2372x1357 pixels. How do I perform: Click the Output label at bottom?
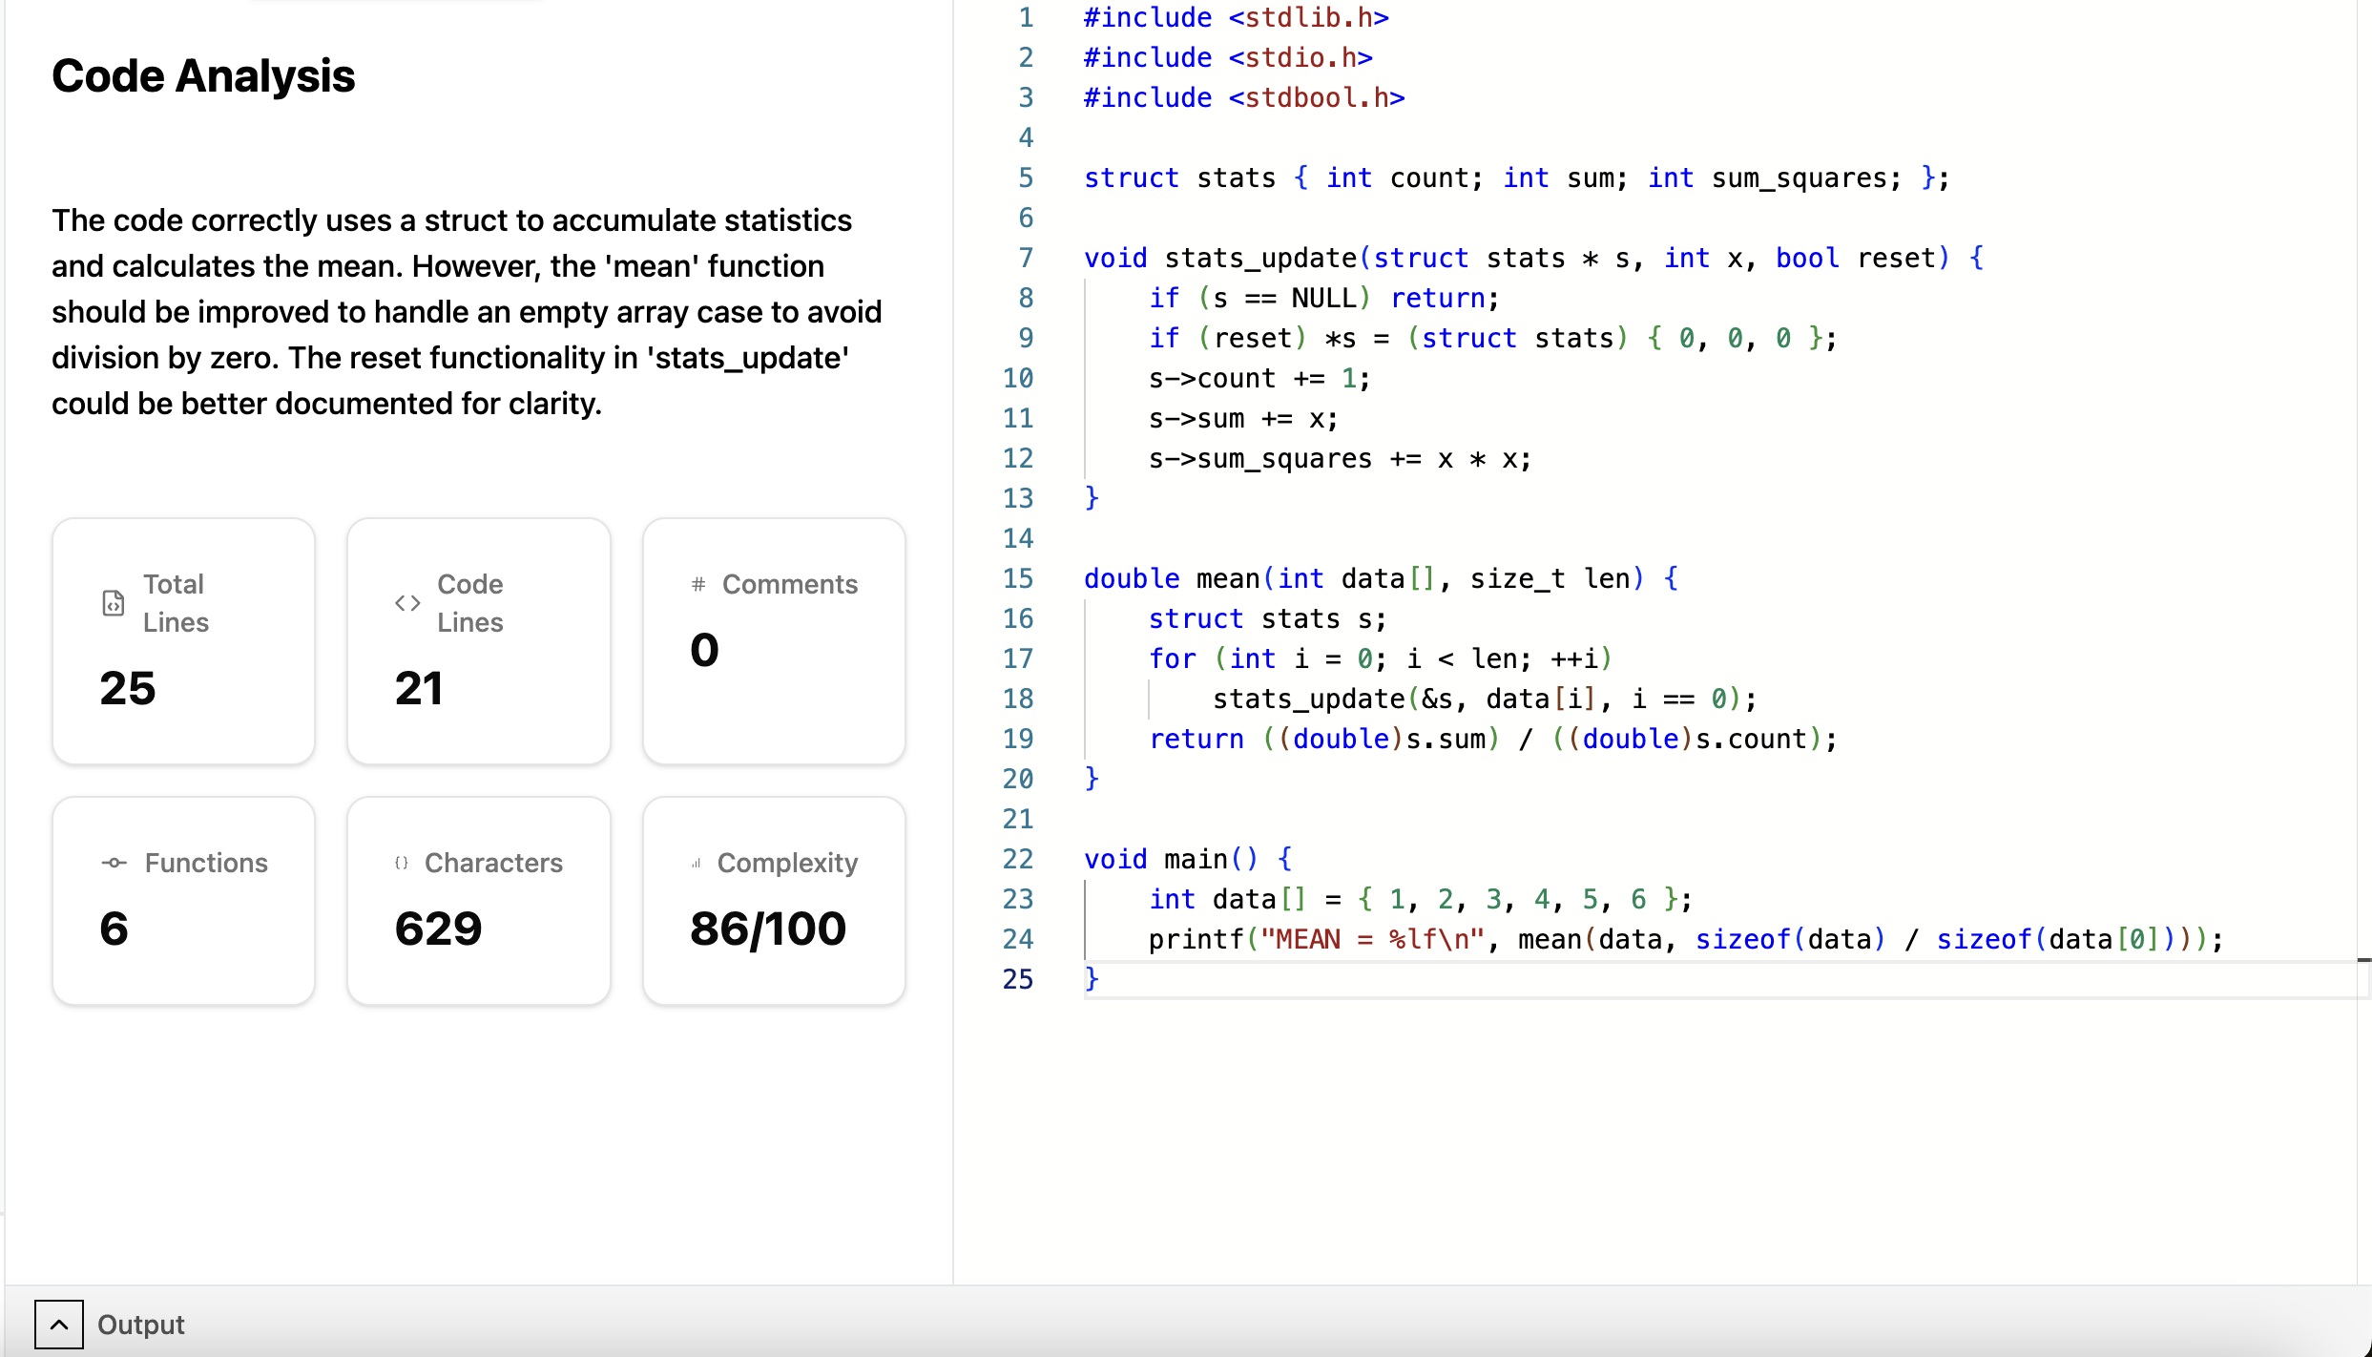click(x=141, y=1325)
